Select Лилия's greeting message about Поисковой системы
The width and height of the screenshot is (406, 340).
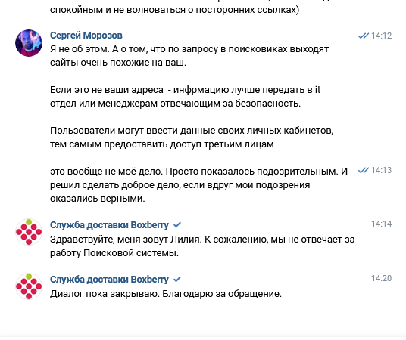click(x=202, y=246)
